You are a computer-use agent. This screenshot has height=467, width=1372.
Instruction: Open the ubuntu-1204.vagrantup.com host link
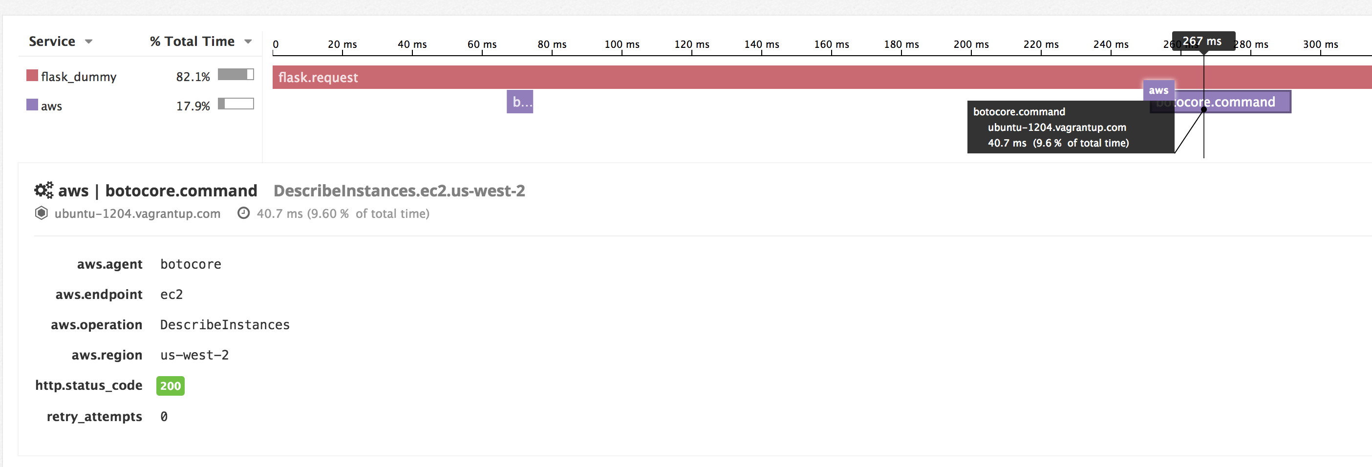point(137,213)
